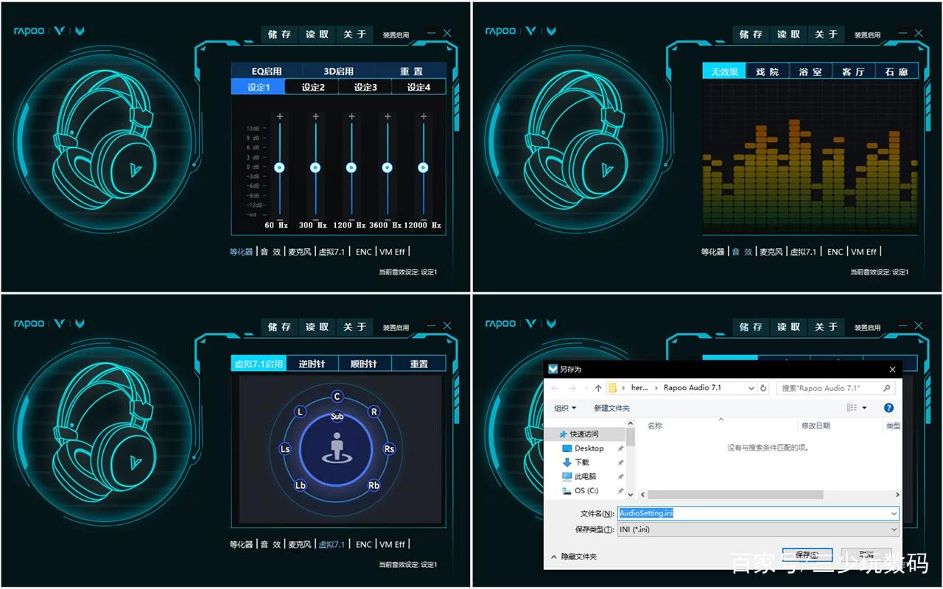This screenshot has width=943, height=589.
Task: Expand the address path dropdown arrow
Action: pos(751,388)
